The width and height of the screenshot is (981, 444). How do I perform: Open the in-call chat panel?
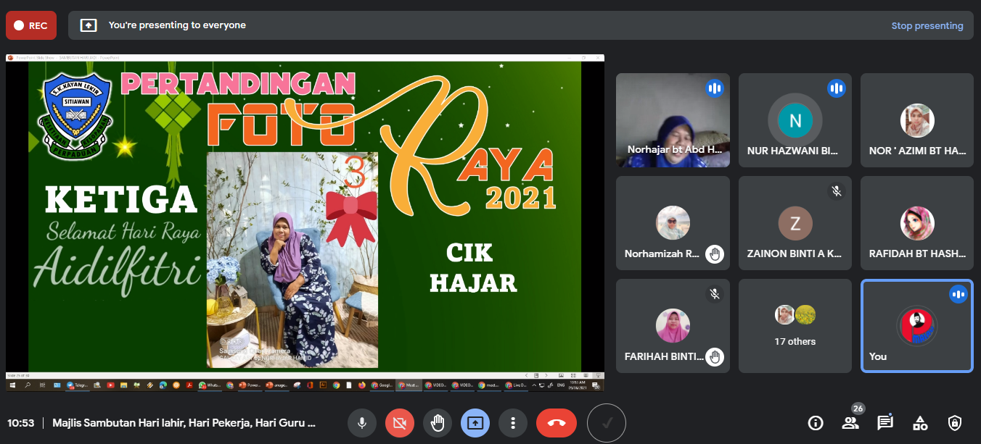click(884, 422)
